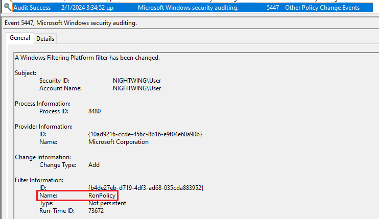Viewport: 379px width, 219px height.
Task: Click the date 2/1/2024 3:34:52 μμ cell
Action: pos(87,8)
